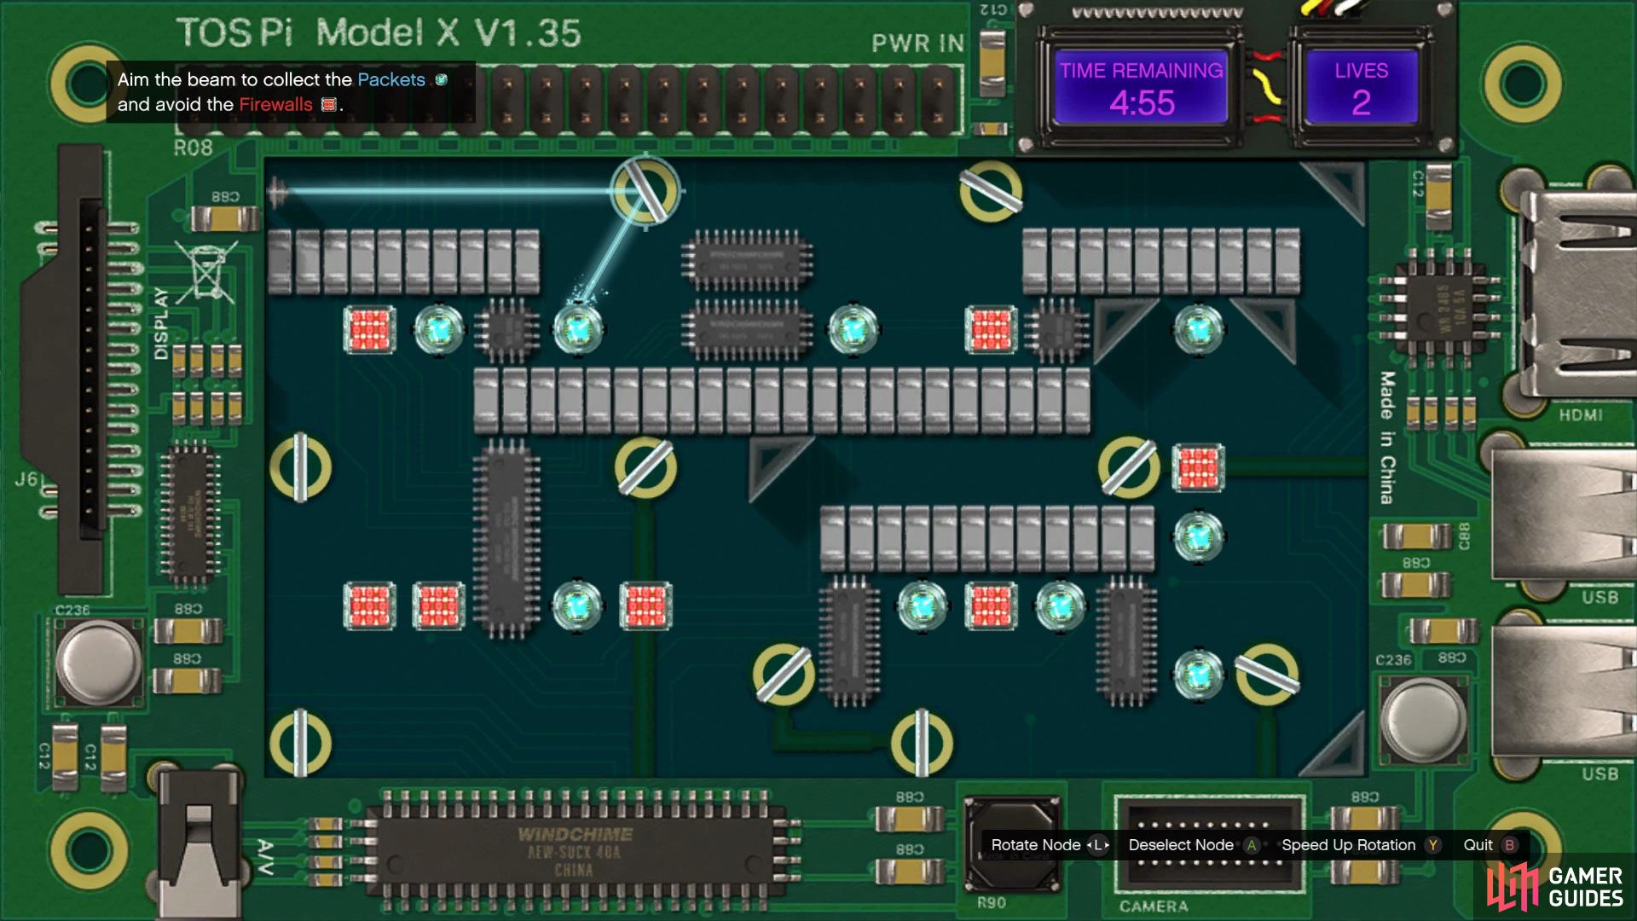
Task: Select the node beside the bottom-right packet
Action: pyautogui.click(x=1267, y=675)
